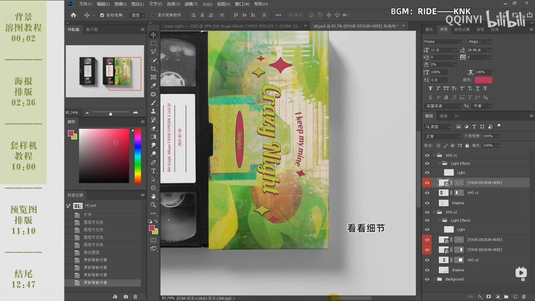Select the Clone Stamp tool
The image size is (535, 301).
(x=154, y=111)
